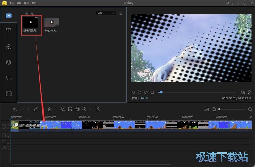Image resolution: width=255 pixels, height=167 pixels.
Task: Fit timeline to window icon
Action: point(207,109)
